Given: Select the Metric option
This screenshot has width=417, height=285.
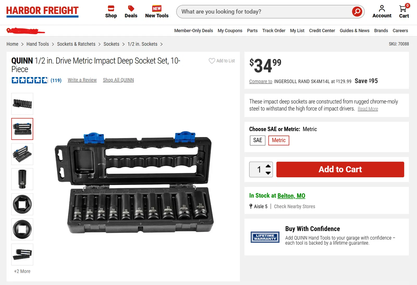Looking at the screenshot, I should coord(279,141).
